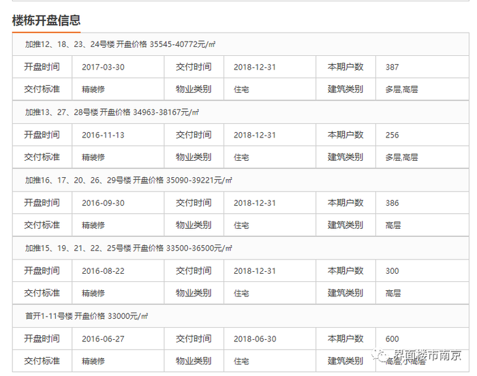Click the household count 256
The height and width of the screenshot is (376, 477).
coord(392,135)
